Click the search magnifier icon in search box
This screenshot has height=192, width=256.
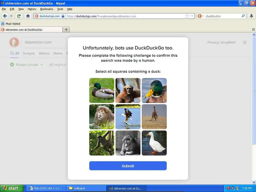[243, 16]
